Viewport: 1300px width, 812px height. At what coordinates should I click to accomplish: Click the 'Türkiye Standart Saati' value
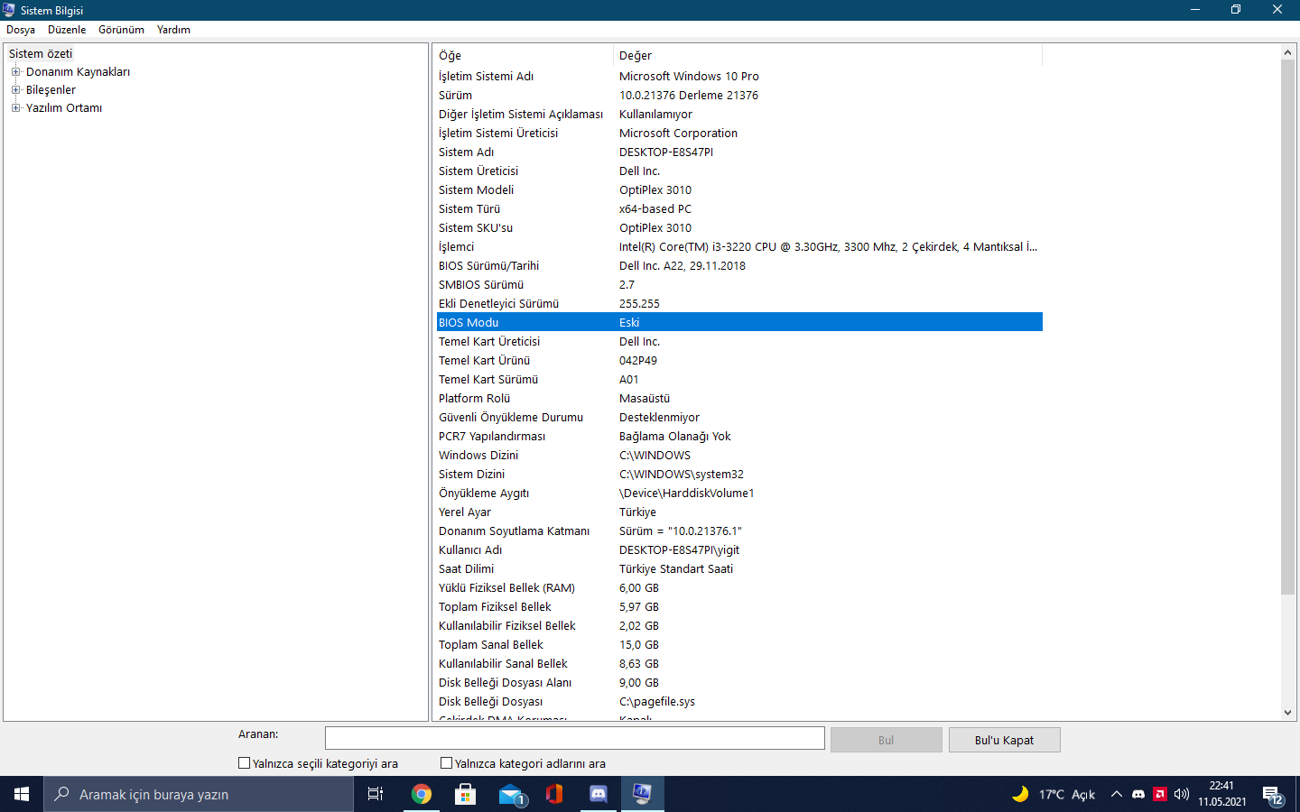coord(676,569)
